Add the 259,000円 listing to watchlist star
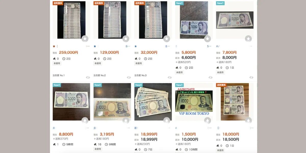This screenshot has width=306, height=153. coord(85,39)
